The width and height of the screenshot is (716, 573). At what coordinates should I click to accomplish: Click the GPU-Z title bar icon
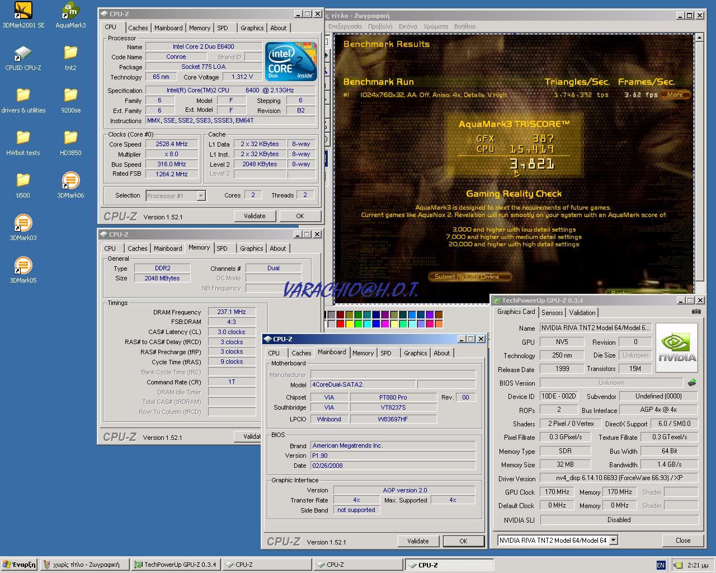497,300
